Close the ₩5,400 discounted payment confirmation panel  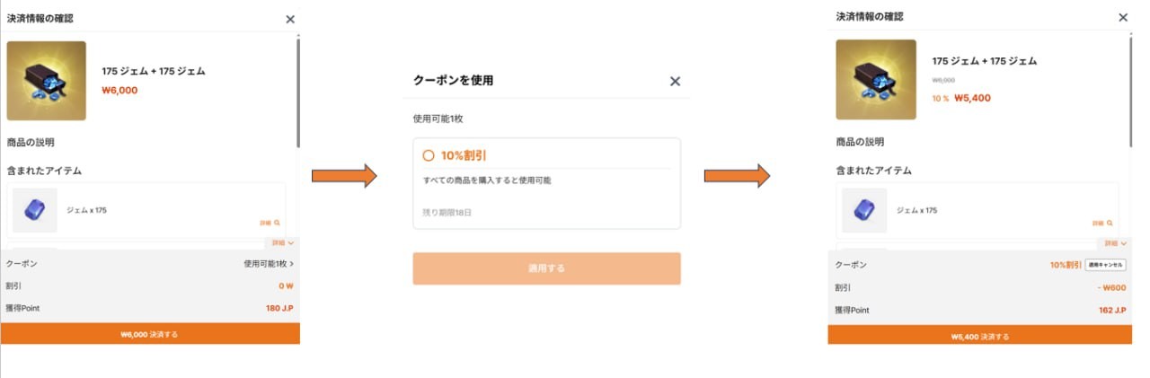(x=1122, y=17)
